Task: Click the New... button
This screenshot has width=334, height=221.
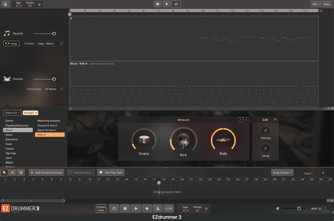Action: point(327,4)
